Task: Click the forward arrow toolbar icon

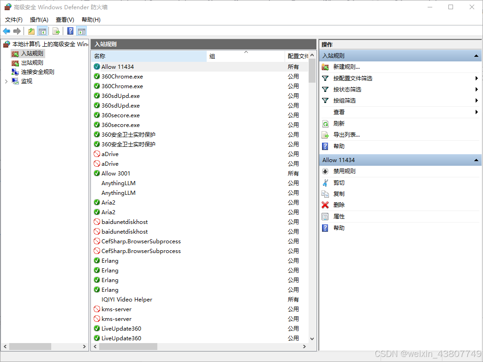Action: tap(17, 31)
